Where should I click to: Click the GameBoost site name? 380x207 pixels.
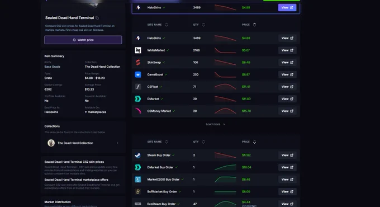tap(155, 74)
